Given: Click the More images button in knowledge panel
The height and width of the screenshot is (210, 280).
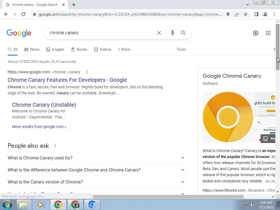Looking at the screenshot, I should (x=268, y=138).
